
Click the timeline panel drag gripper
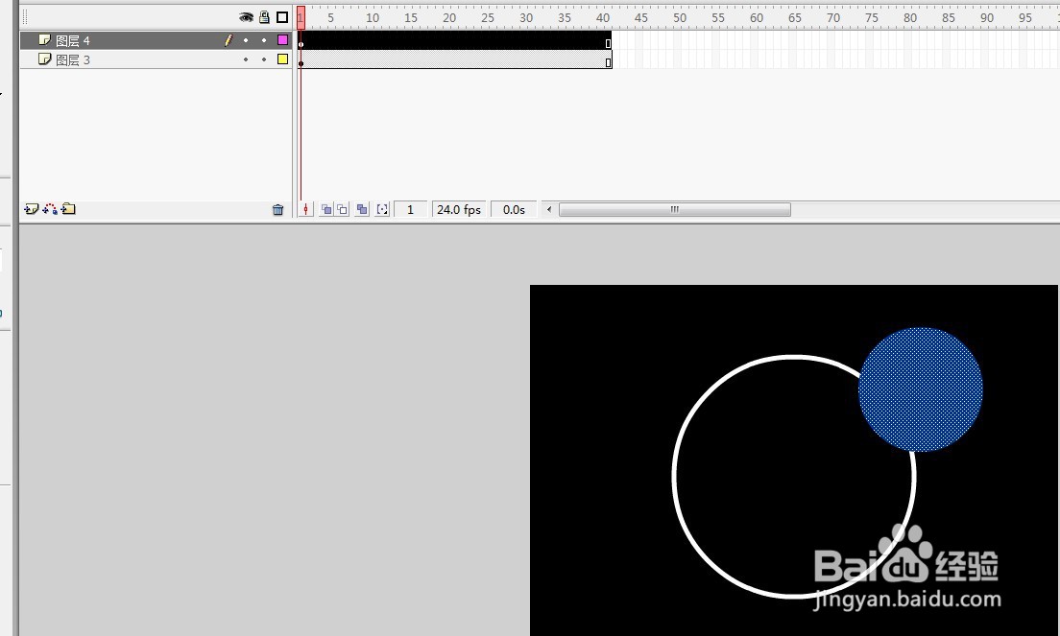(25, 17)
